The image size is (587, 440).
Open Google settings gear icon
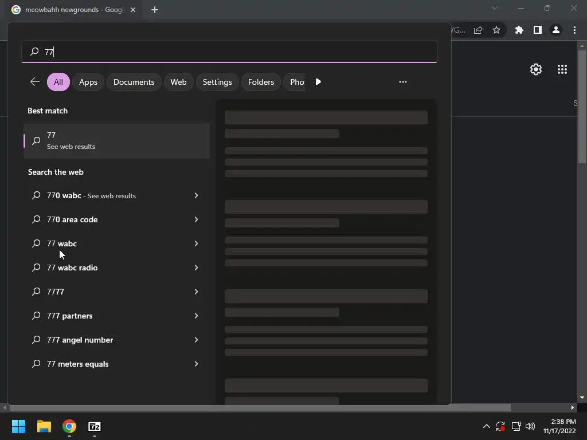point(536,69)
